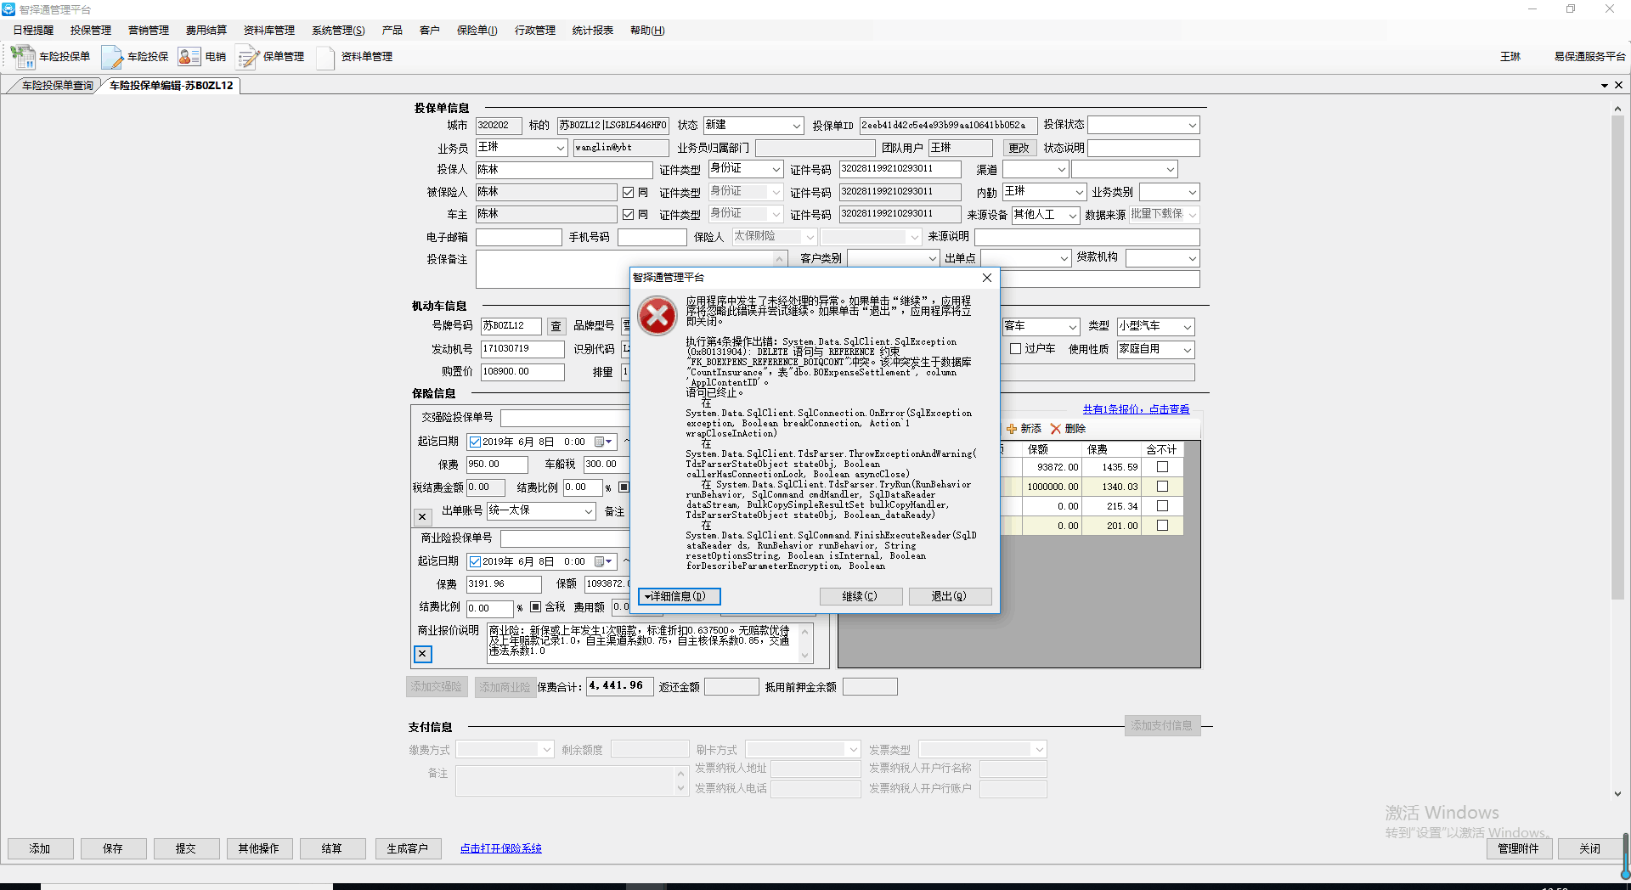Click the 车险投保单 toolbar icon
Viewport: 1631px width, 890px height.
point(23,57)
